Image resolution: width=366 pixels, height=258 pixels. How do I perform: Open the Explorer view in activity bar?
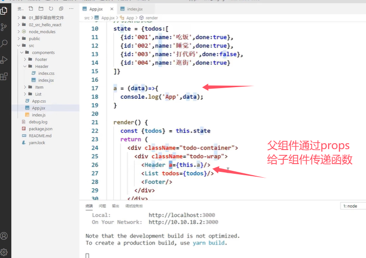[4, 11]
